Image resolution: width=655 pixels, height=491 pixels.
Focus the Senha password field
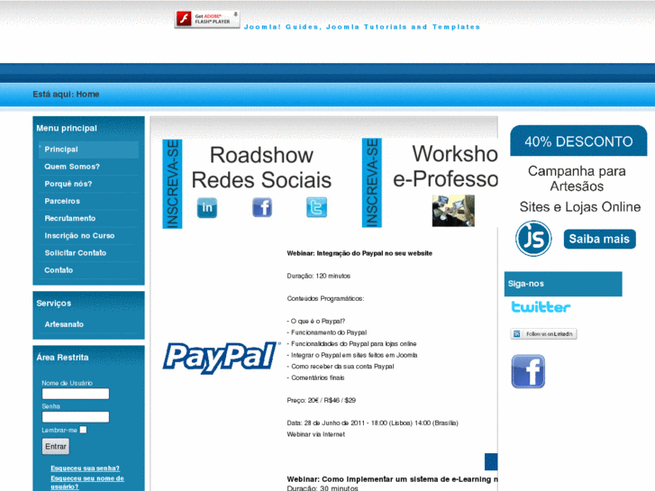(76, 417)
